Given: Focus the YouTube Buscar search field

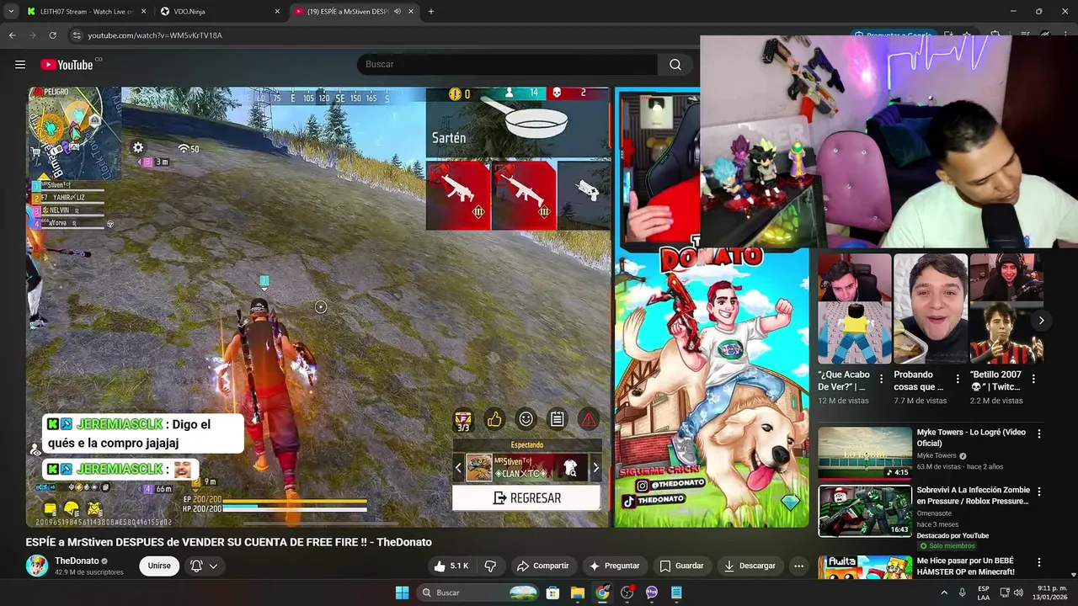Looking at the screenshot, I should (x=508, y=65).
